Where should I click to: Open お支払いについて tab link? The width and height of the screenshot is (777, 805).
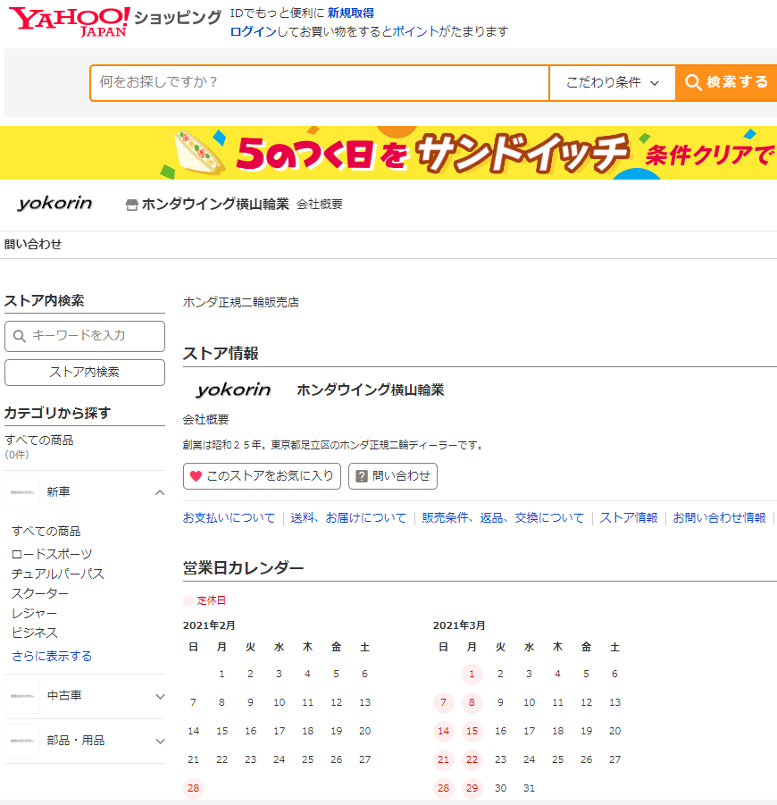(229, 517)
